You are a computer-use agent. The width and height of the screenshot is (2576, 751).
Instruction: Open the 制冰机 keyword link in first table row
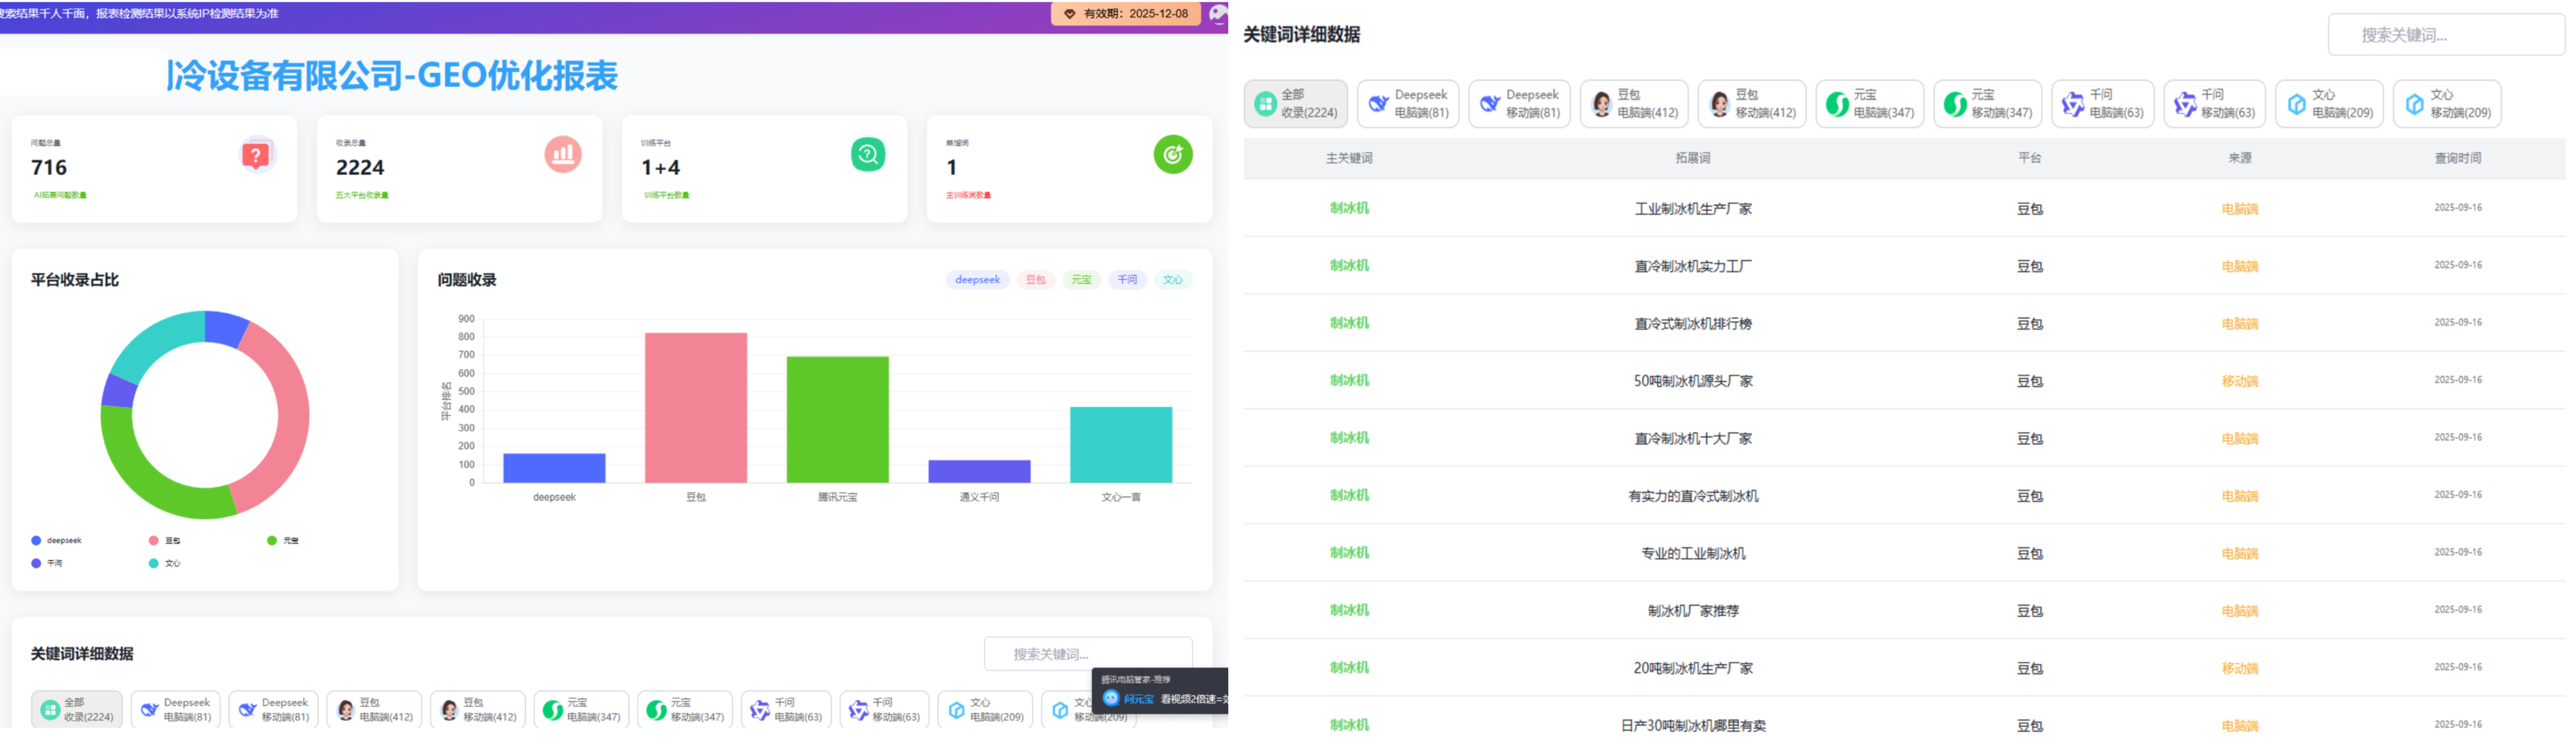[x=1350, y=208]
